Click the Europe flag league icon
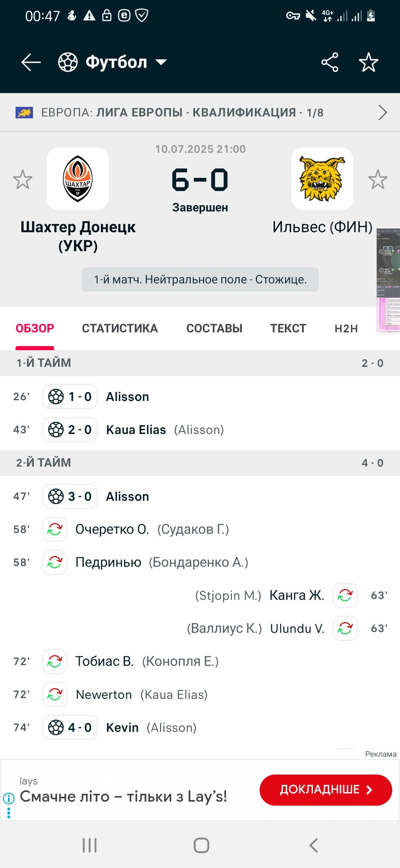 point(24,113)
